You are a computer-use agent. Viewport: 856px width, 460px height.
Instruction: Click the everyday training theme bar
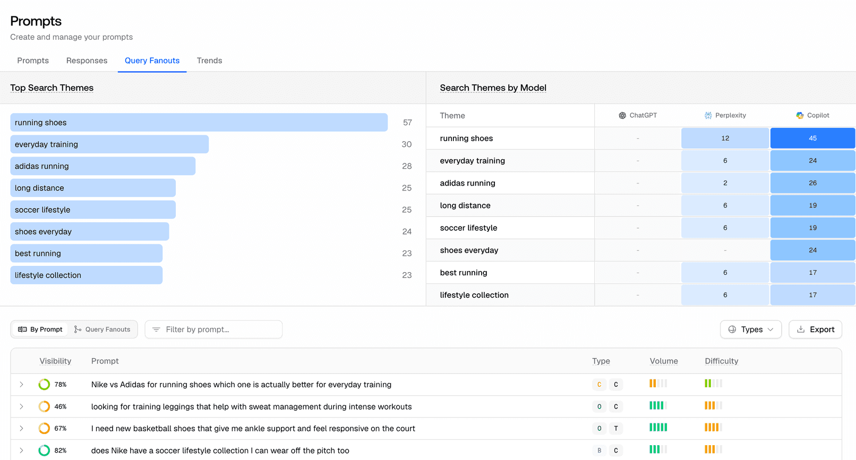[109, 144]
